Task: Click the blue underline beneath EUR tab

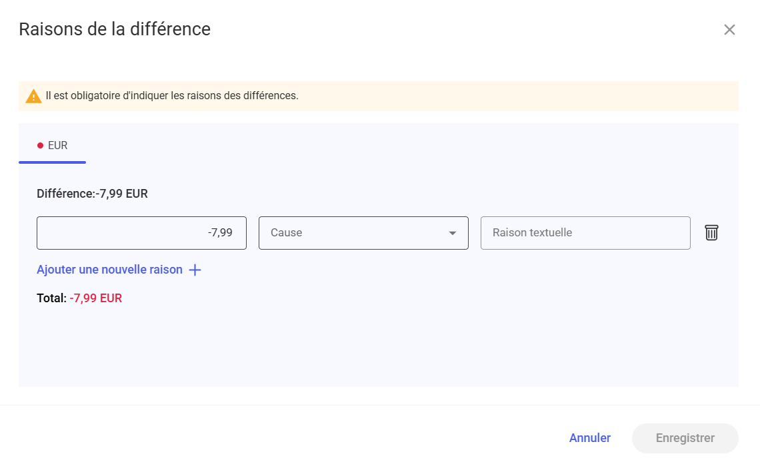Action: pos(52,162)
